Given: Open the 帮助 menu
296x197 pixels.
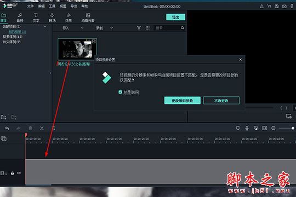Looking at the screenshot, I should [x=84, y=6].
